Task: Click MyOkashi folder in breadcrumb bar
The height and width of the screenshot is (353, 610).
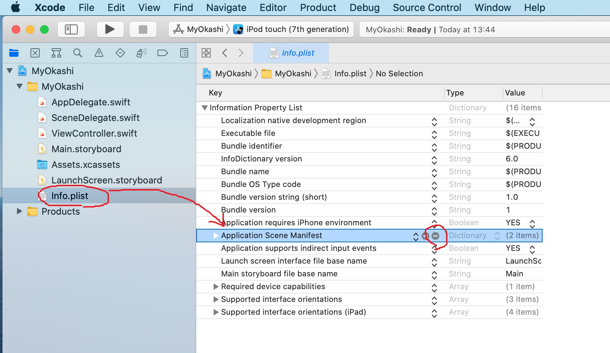Action: pyautogui.click(x=286, y=73)
